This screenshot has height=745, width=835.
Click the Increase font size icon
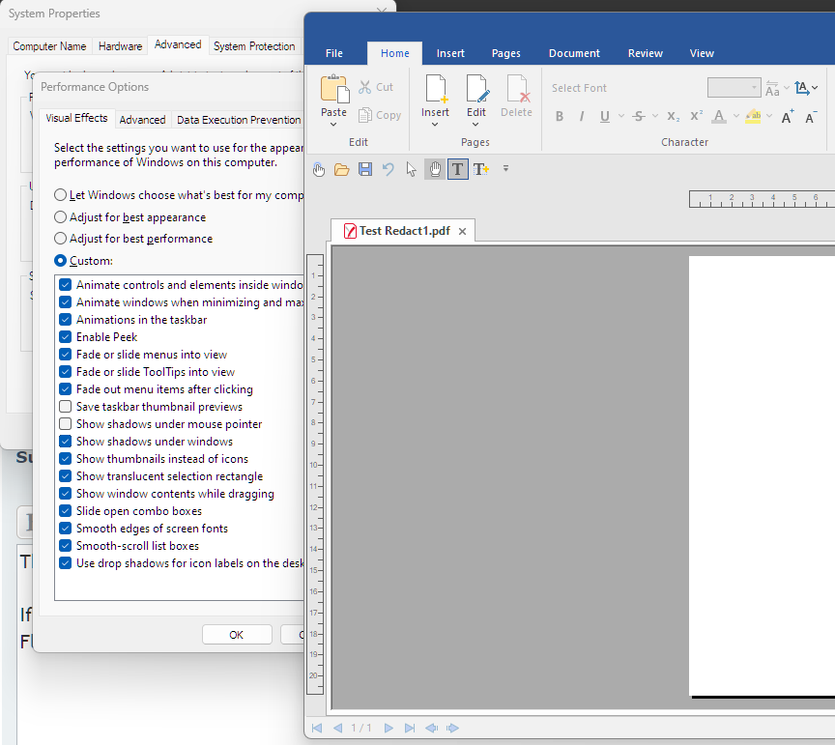pyautogui.click(x=788, y=117)
